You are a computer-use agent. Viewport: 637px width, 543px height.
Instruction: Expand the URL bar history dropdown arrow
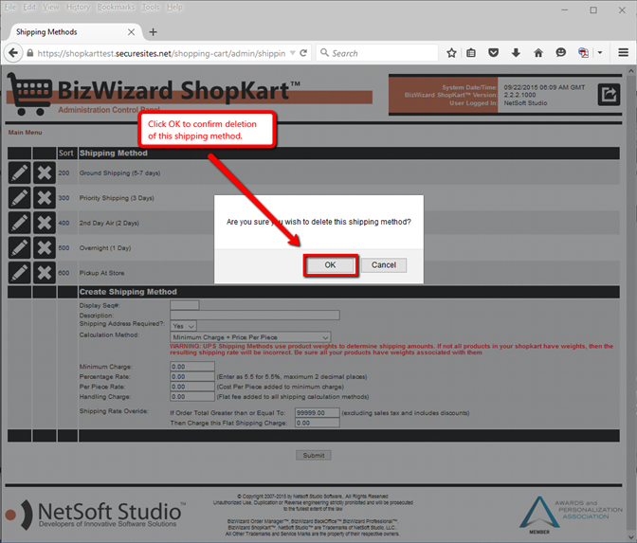pyautogui.click(x=293, y=53)
